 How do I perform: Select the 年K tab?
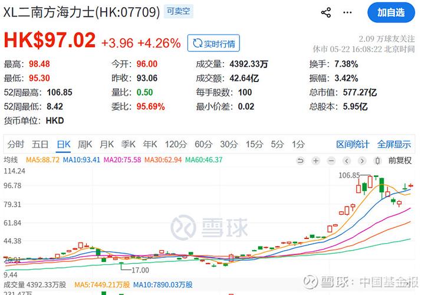point(150,145)
